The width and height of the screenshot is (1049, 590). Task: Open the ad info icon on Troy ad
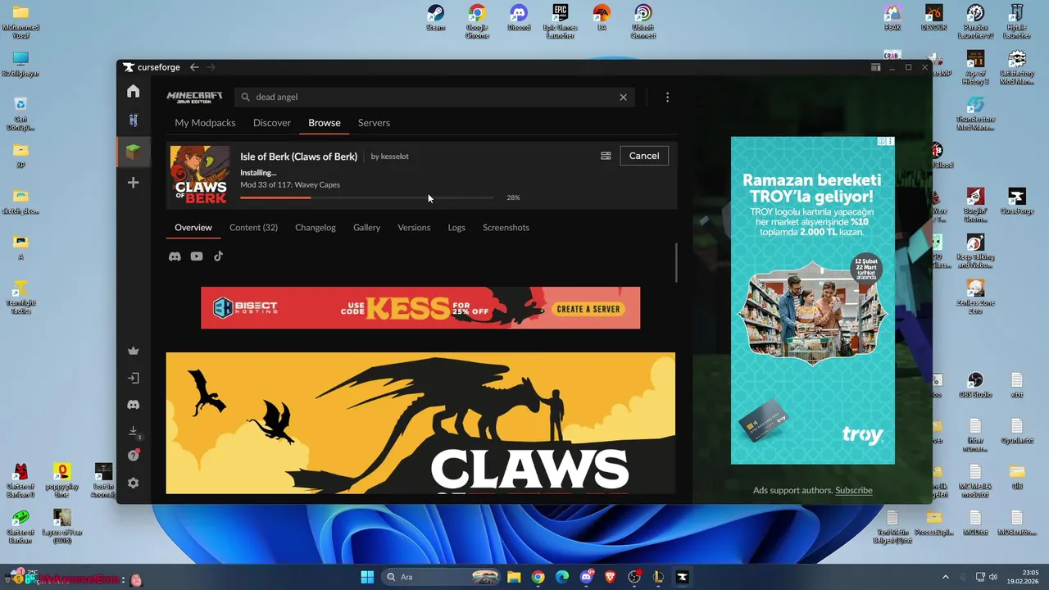[x=882, y=141]
